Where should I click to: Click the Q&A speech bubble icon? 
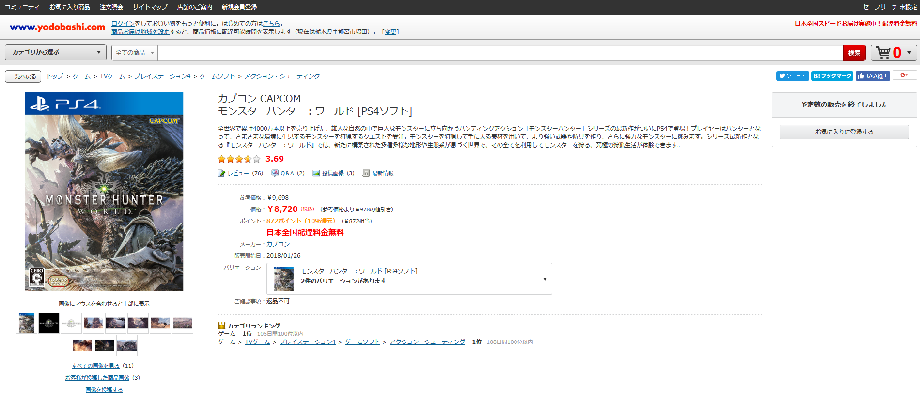pyautogui.click(x=275, y=173)
